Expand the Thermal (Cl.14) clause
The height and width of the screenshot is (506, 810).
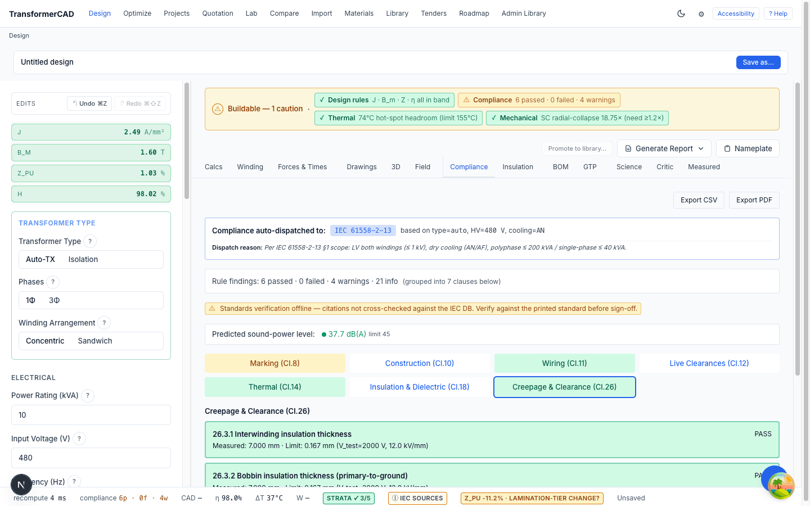(275, 387)
